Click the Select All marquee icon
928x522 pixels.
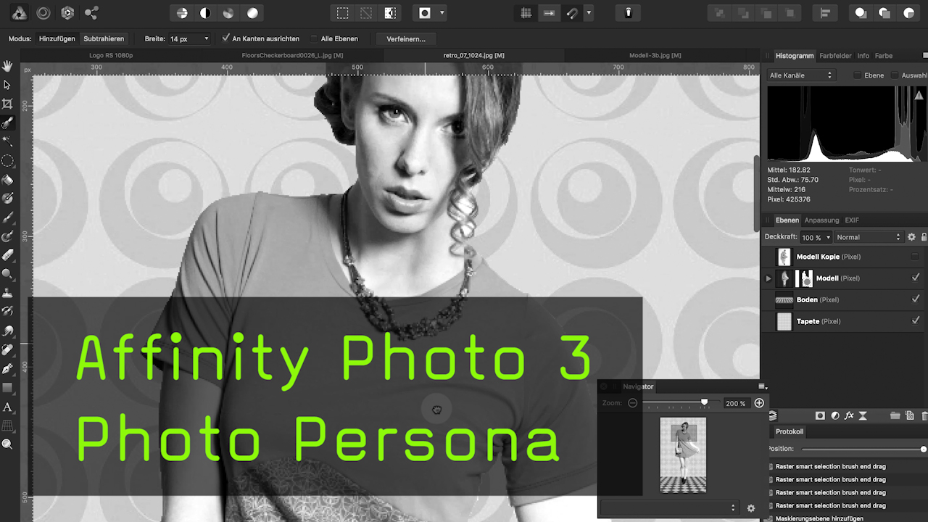pyautogui.click(x=343, y=13)
